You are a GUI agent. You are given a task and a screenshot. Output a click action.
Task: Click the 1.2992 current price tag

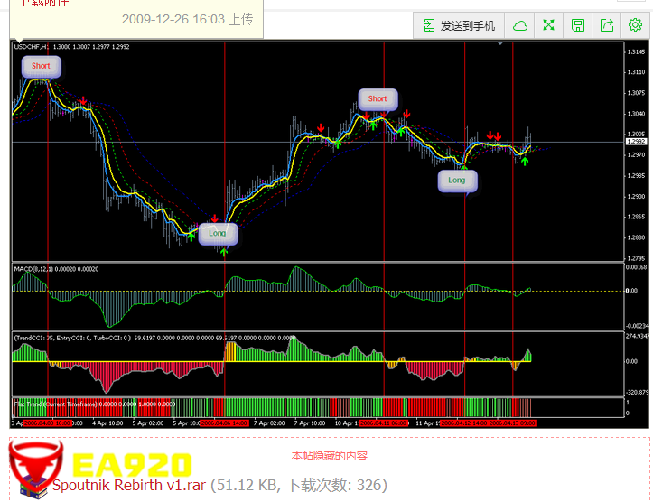tap(637, 142)
